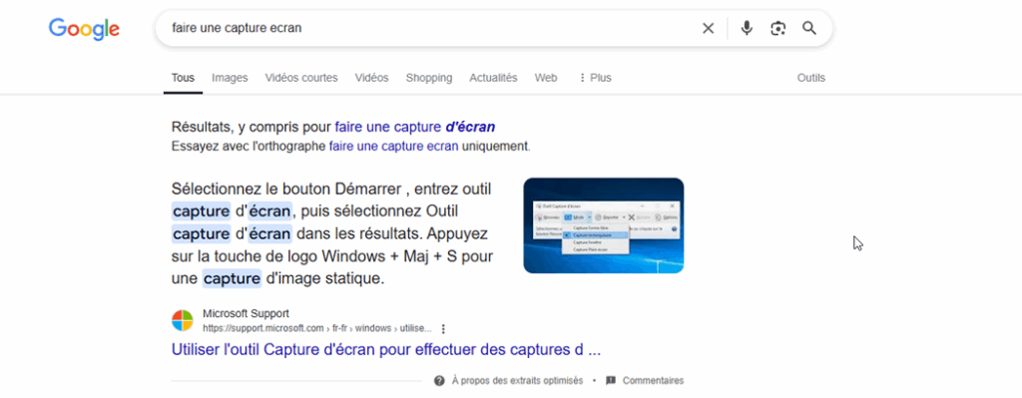Screen dimensions: 1022x398
Task: Click the support.microsoft.com URL breadcrumb
Action: tap(316, 328)
